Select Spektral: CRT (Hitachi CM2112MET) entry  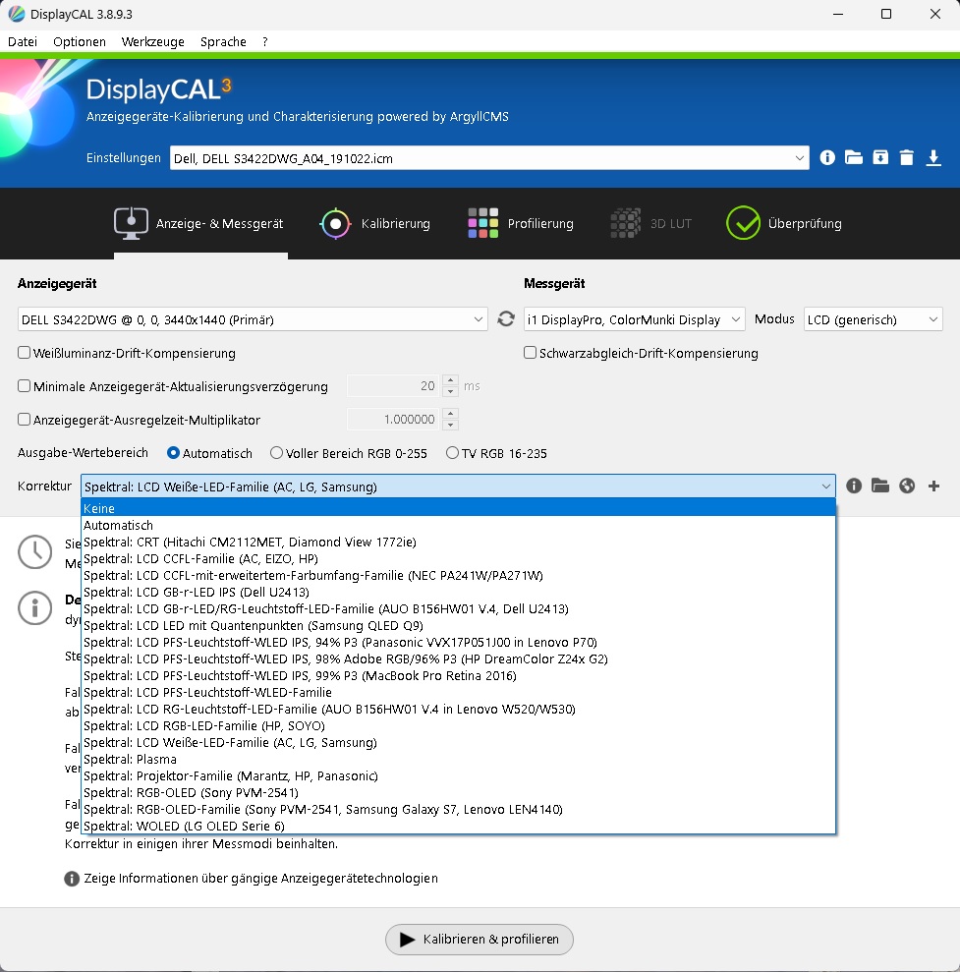pyautogui.click(x=459, y=542)
